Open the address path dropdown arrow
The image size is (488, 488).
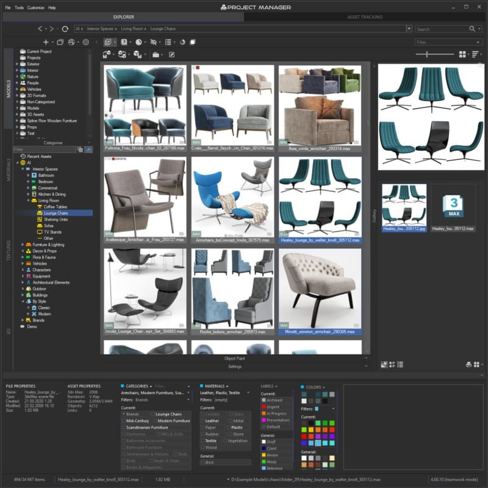pyautogui.click(x=409, y=29)
